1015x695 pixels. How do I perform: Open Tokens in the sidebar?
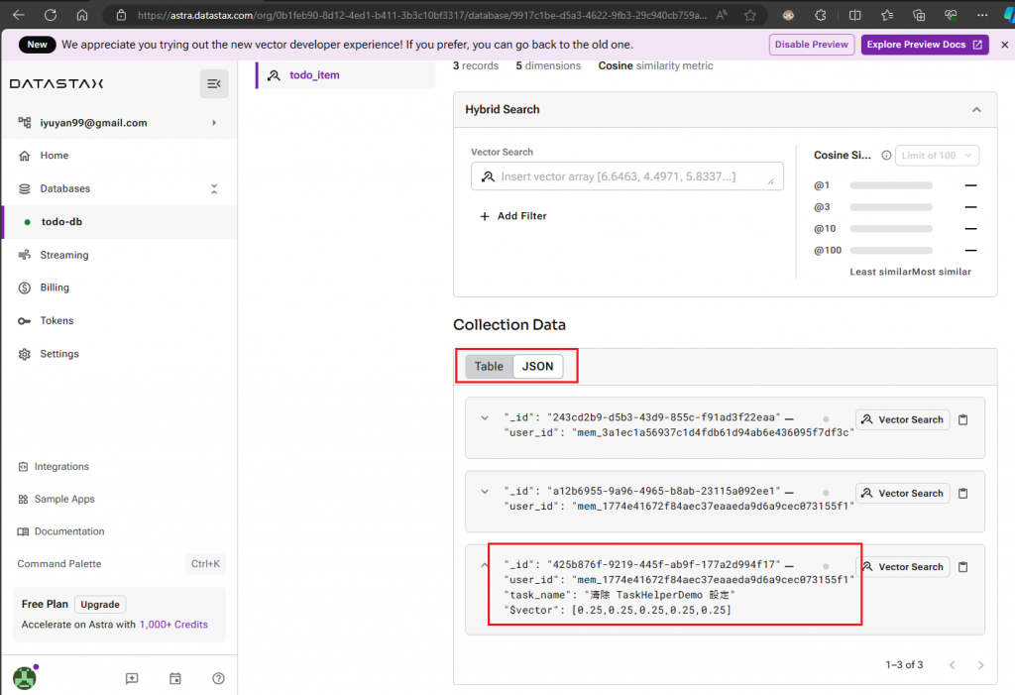[56, 320]
